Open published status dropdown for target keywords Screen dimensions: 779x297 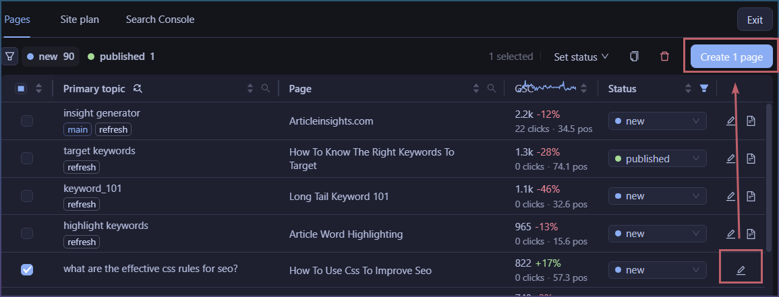point(658,159)
